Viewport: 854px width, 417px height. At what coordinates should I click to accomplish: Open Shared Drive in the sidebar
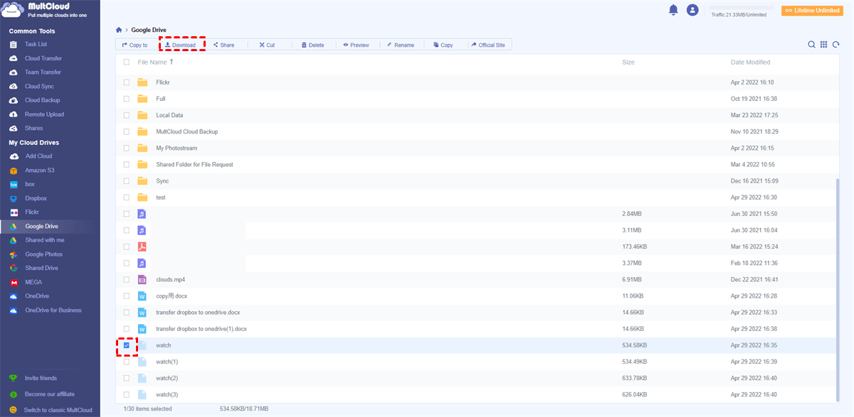41,268
